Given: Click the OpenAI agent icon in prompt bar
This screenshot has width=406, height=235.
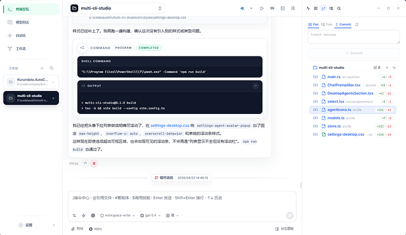Looking at the screenshot, I should 93,216.
